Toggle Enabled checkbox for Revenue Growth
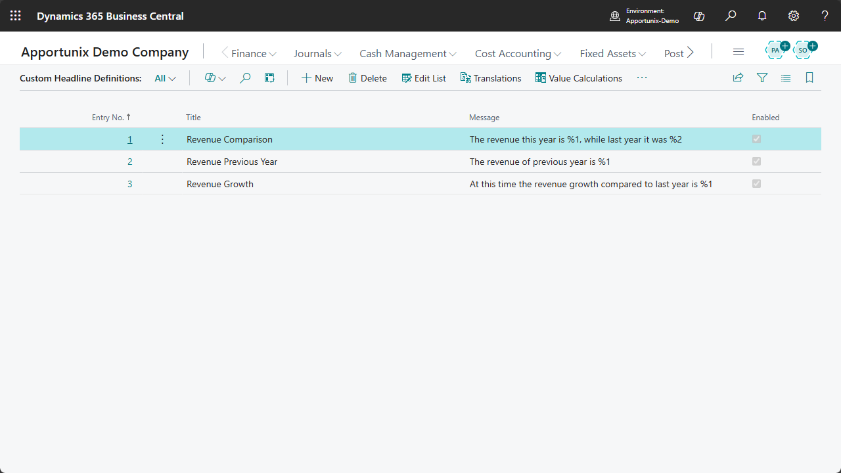Image resolution: width=841 pixels, height=473 pixels. pyautogui.click(x=756, y=183)
